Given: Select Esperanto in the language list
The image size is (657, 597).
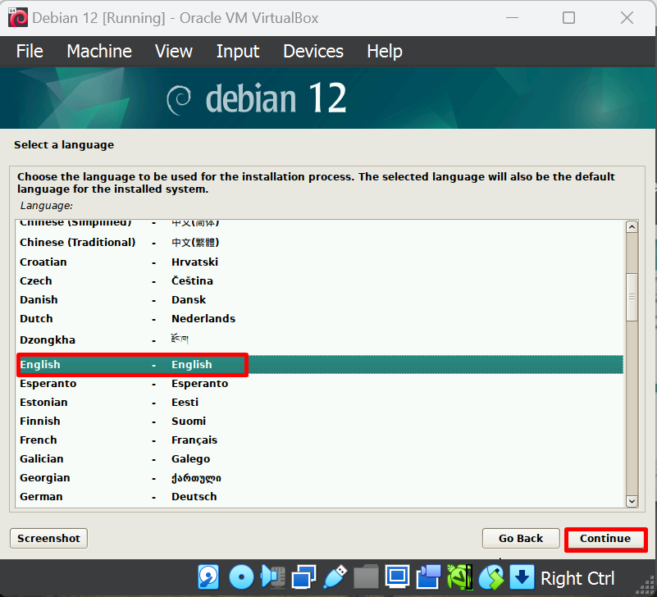Looking at the screenshot, I should [x=319, y=383].
